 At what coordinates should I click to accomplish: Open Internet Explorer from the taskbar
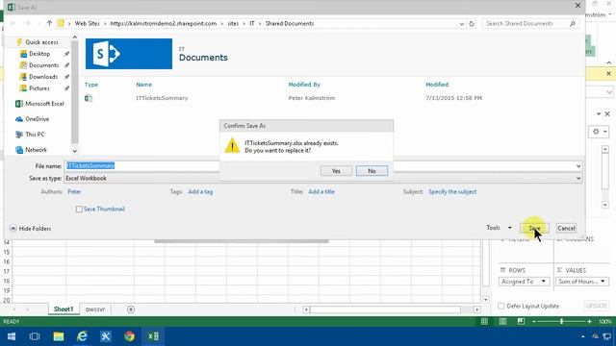point(82,336)
